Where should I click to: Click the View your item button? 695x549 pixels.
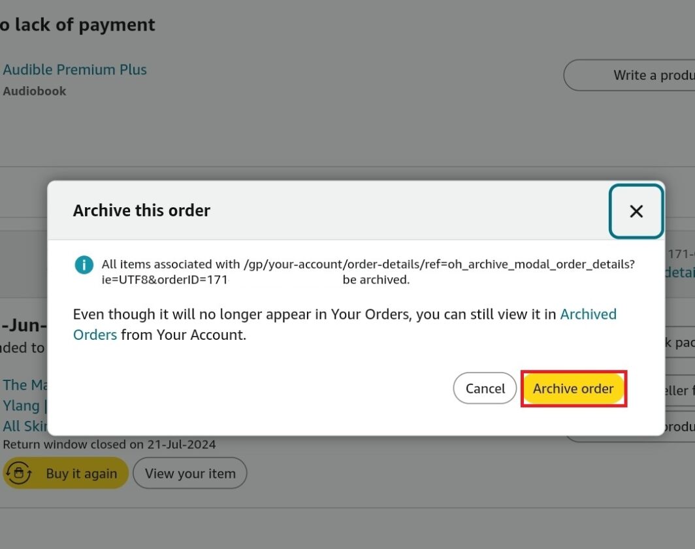tap(189, 473)
